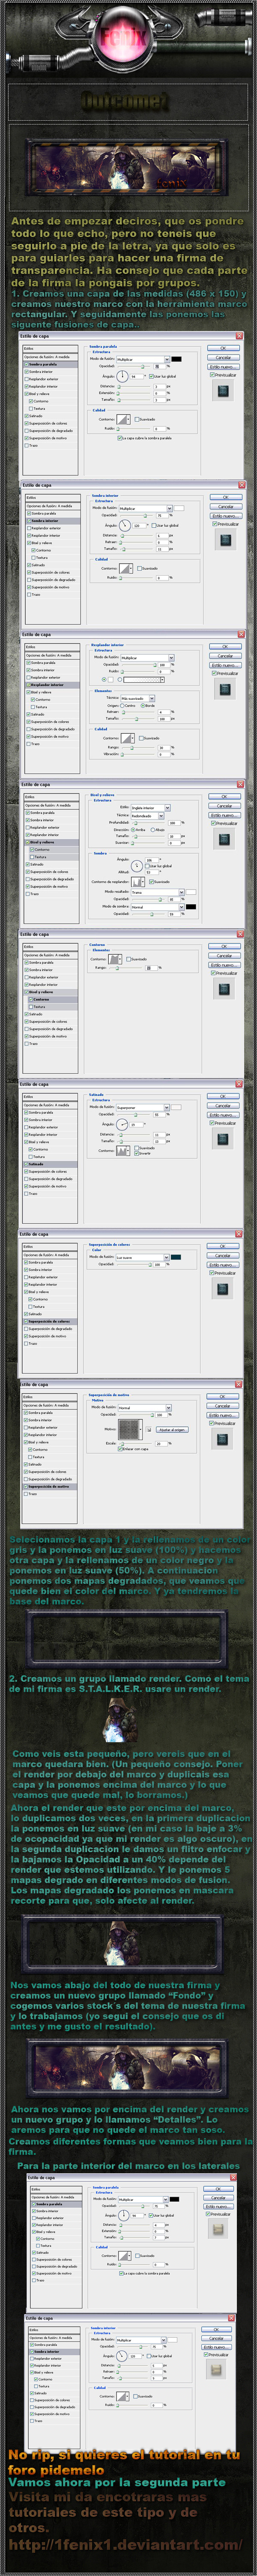Click Variación value field in Resplandor interior dialog
This screenshot has height=2576, width=257.
click(x=163, y=756)
